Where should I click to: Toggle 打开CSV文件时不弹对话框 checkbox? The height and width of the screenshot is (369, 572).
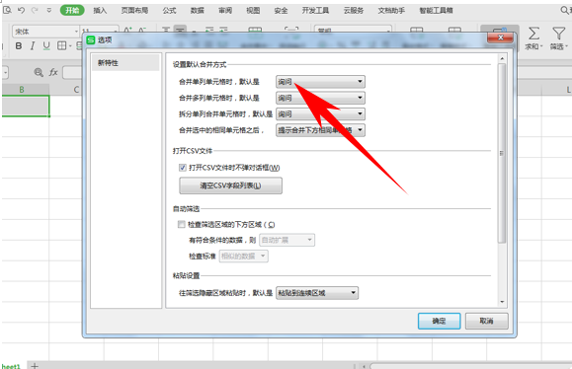pos(182,168)
